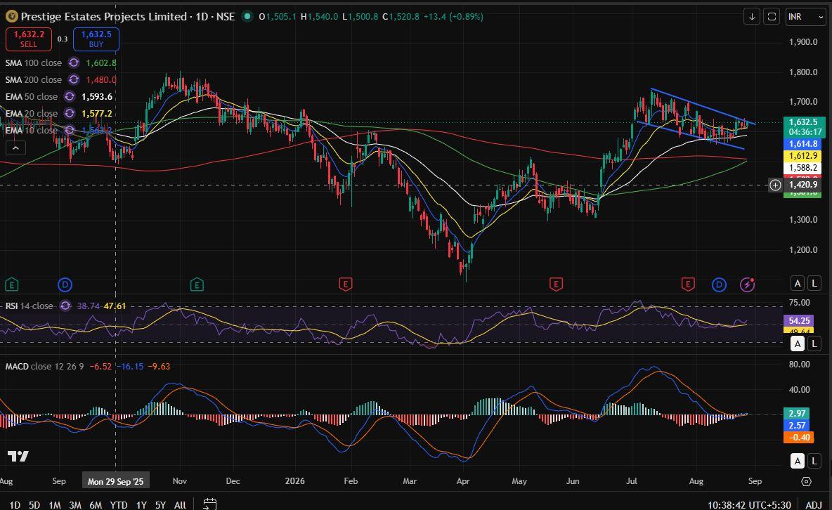Viewport: 832px width, 510px height.
Task: Select the upper blue channel trend line
Action: 703,106
